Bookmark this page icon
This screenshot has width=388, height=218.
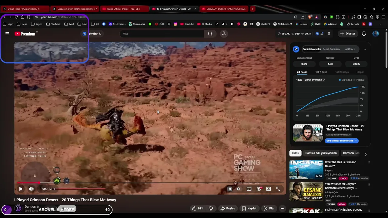point(28,17)
